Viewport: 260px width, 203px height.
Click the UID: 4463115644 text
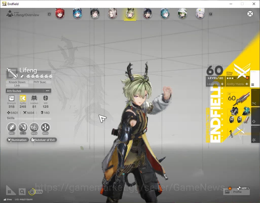coord(24,199)
